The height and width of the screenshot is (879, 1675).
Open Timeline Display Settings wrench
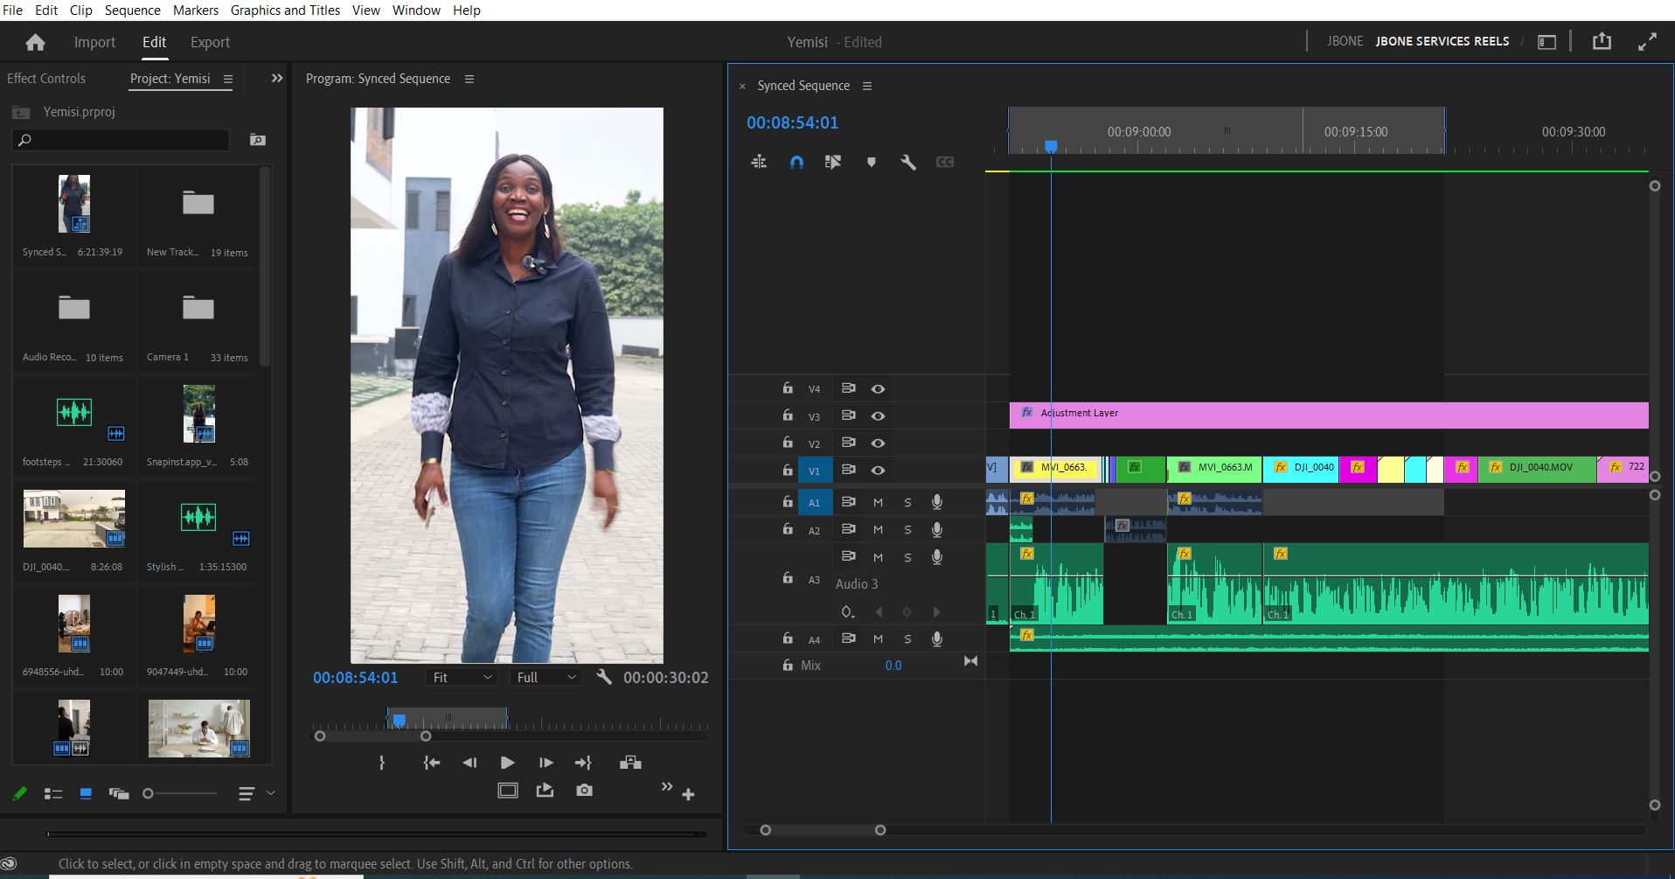pyautogui.click(x=908, y=163)
